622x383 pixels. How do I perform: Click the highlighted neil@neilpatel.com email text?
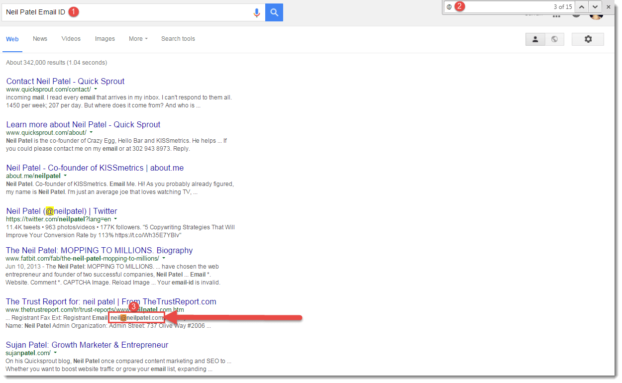coord(137,318)
